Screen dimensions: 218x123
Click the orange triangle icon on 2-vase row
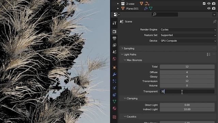pyautogui.click(x=141, y=4)
